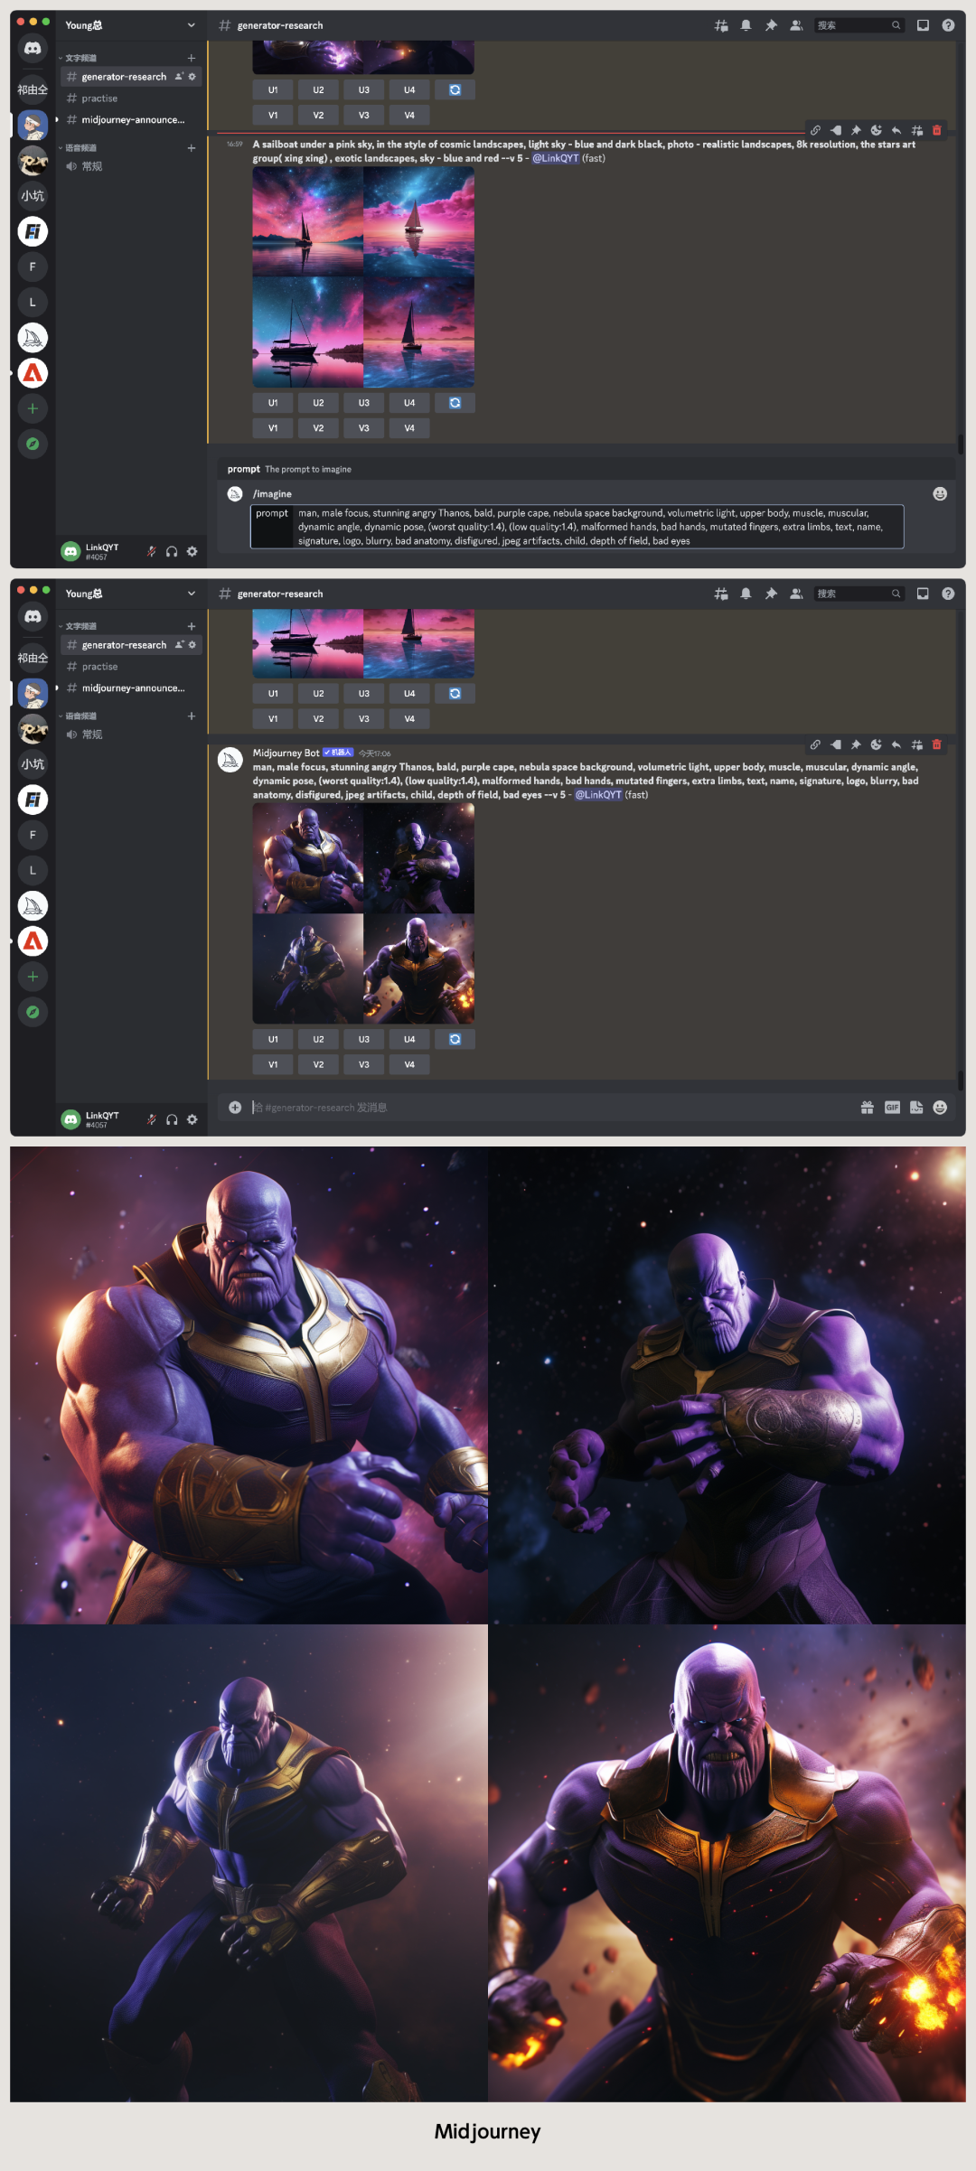Click V3 under sailboat grid in top window

(364, 428)
